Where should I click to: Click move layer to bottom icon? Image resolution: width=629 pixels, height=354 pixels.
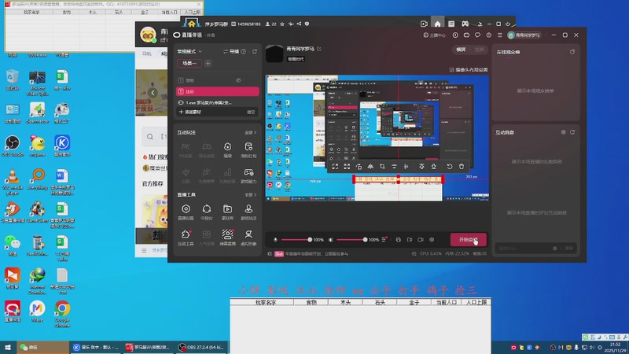coord(434,167)
